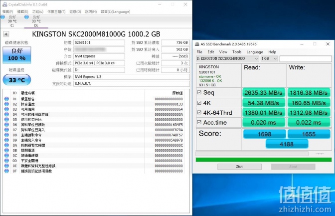Screen dimensions: 335x216
Task: Click the status dot for attribute 07
Action: (6, 130)
